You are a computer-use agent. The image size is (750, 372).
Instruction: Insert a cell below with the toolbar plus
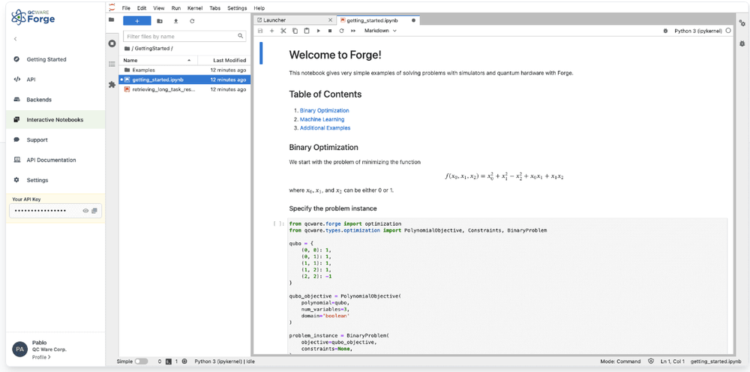click(x=271, y=31)
